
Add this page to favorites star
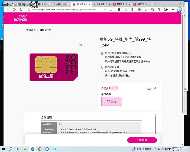(x=111, y=9)
